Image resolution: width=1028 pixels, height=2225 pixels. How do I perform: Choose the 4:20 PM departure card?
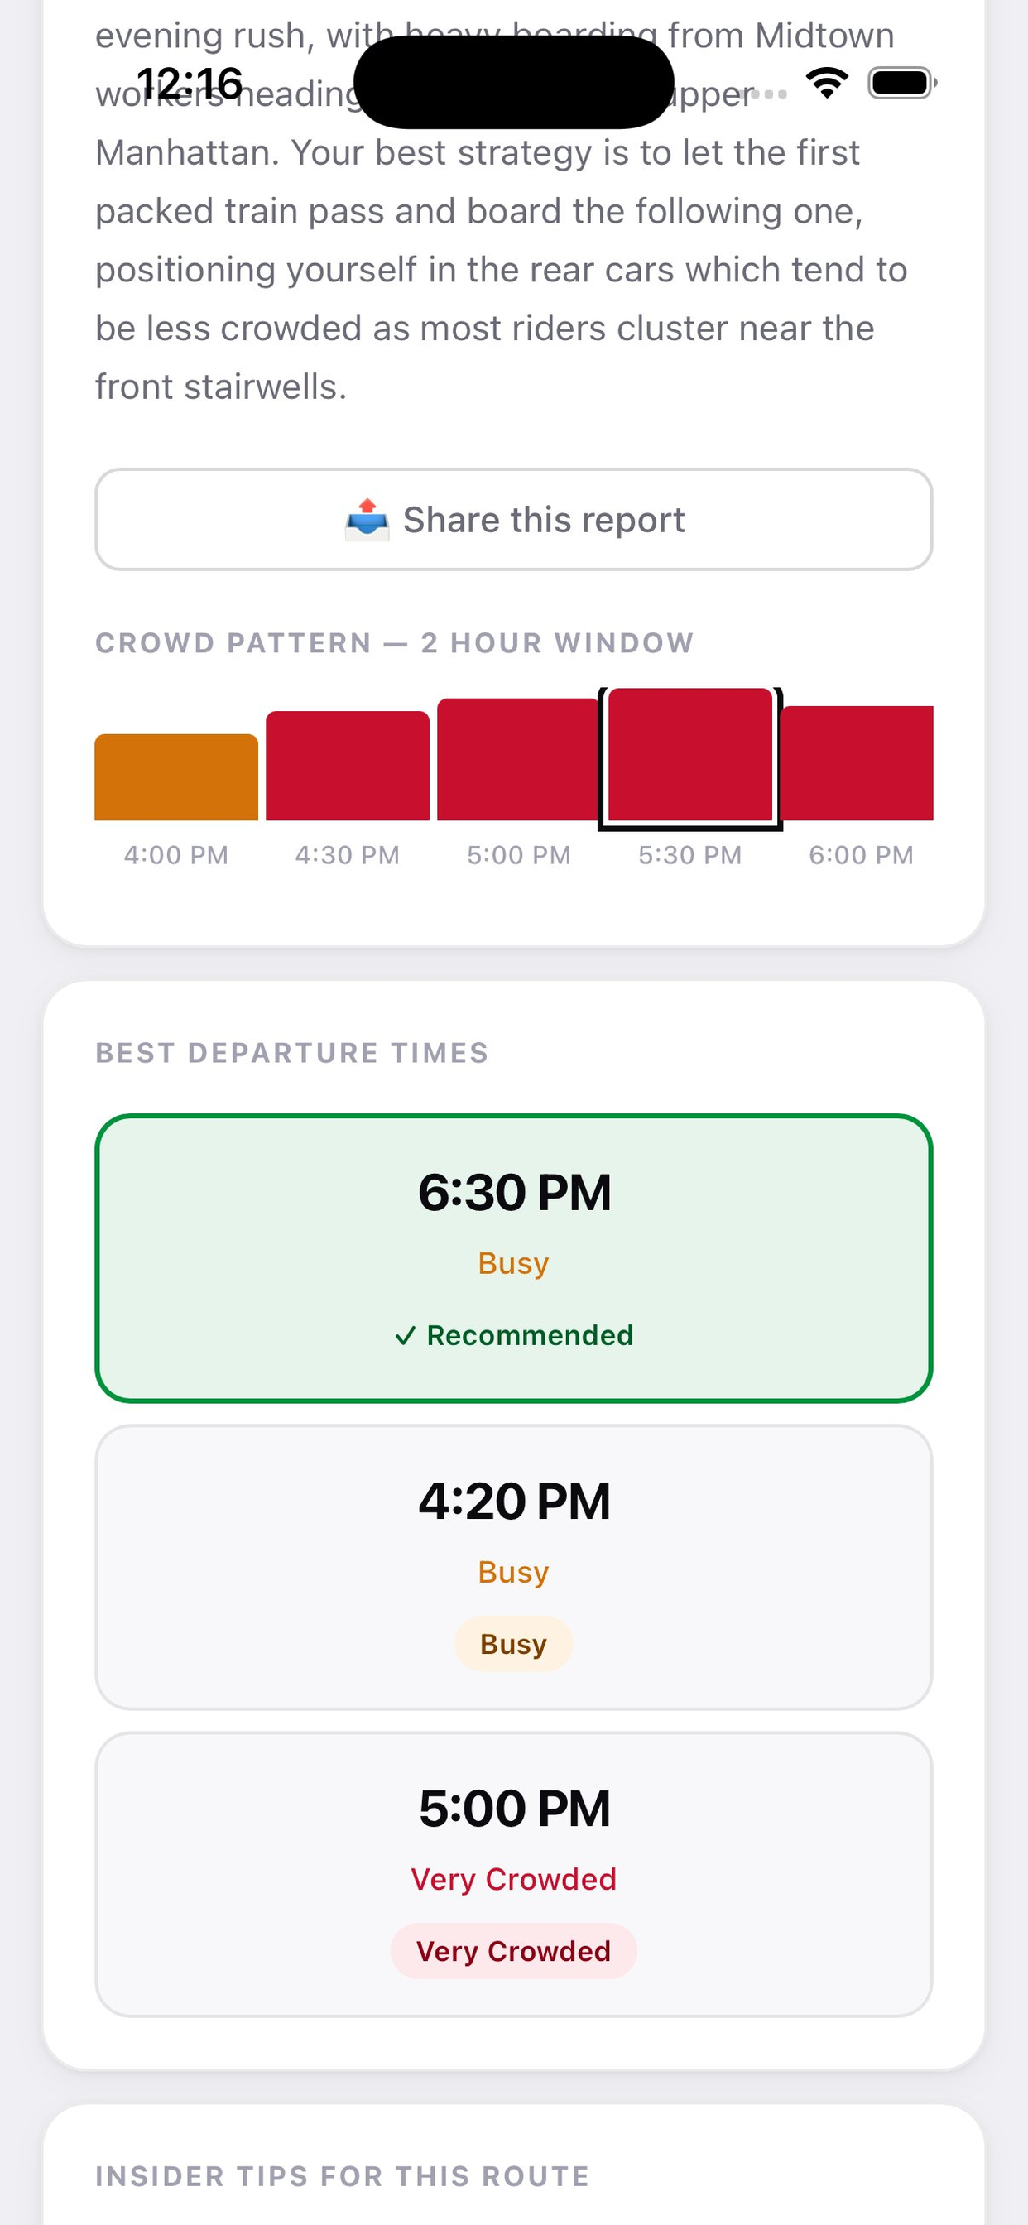(x=514, y=1567)
